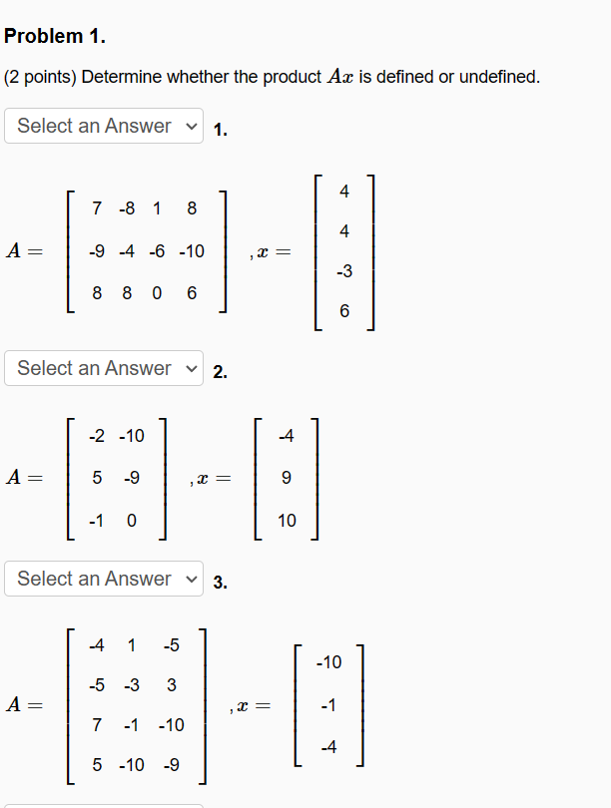Select the label for question 2
This screenshot has width=611, height=808.
click(x=221, y=369)
